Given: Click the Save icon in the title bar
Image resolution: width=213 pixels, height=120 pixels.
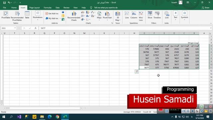Looking at the screenshot, I should pos(4,3).
